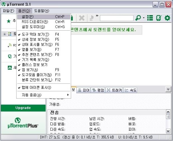Toggle 앱 보기(A) option
Image resolution: width=173 pixels, height=141 pixels.
(x=44, y=70)
